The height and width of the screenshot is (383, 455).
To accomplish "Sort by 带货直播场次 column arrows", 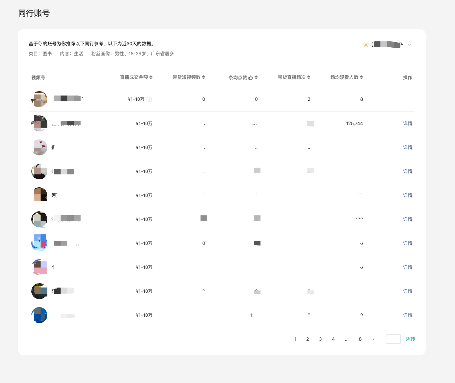I will (x=309, y=77).
